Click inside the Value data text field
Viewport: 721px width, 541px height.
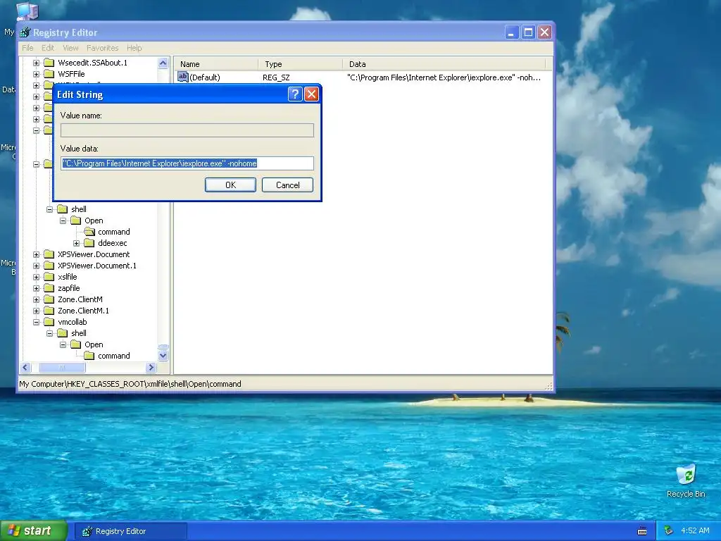[x=187, y=163]
